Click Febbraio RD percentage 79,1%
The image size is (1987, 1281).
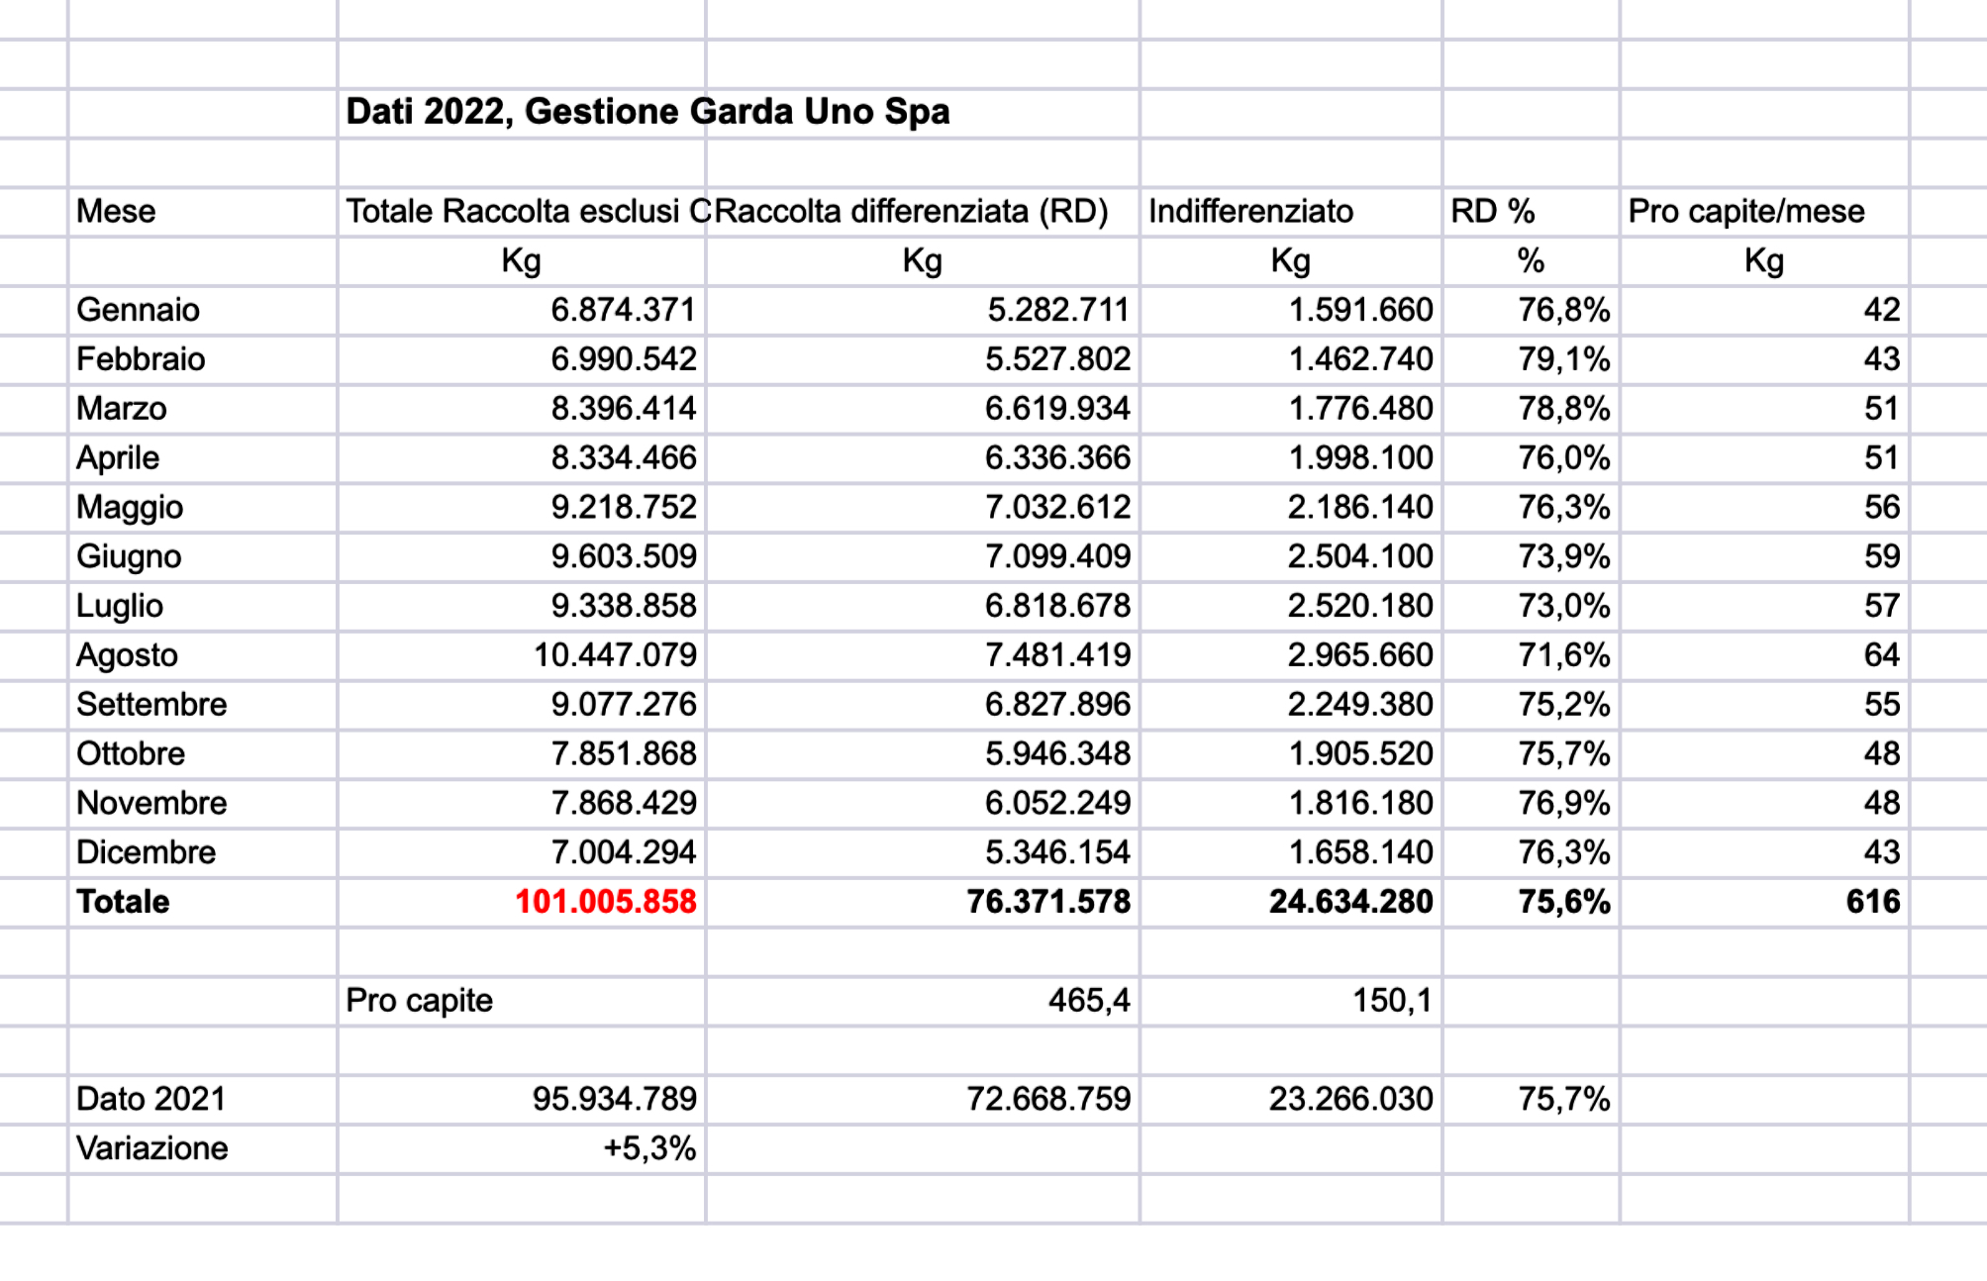pos(1564,359)
